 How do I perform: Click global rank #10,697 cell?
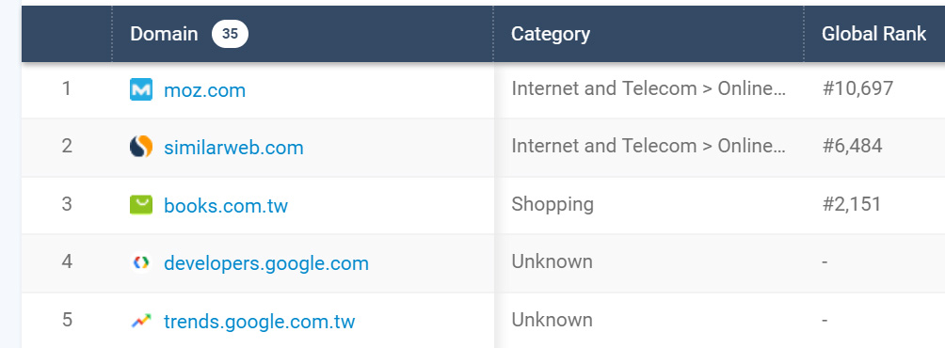coord(857,89)
